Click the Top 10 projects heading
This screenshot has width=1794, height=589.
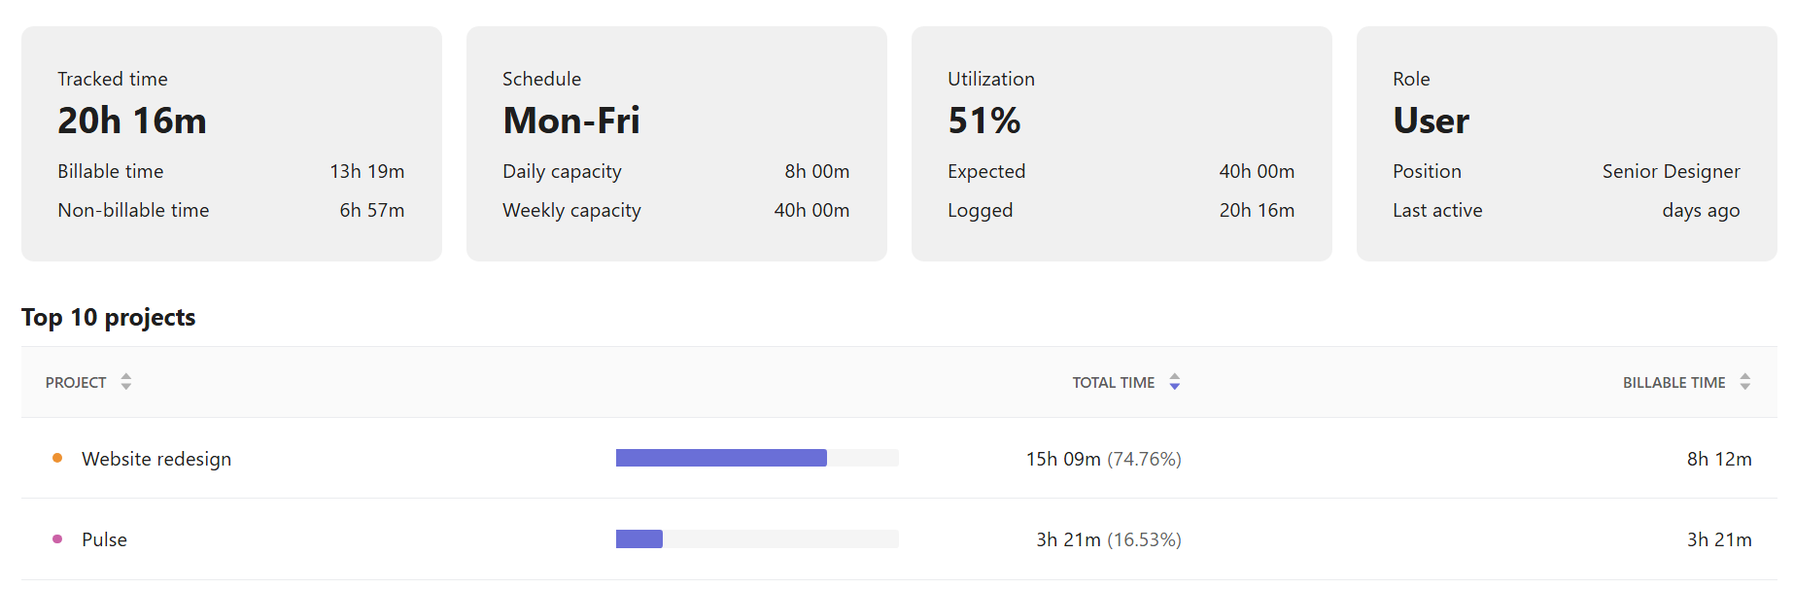(109, 318)
